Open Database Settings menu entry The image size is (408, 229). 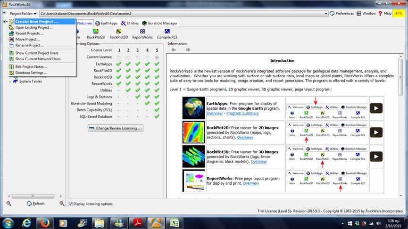pos(42,73)
